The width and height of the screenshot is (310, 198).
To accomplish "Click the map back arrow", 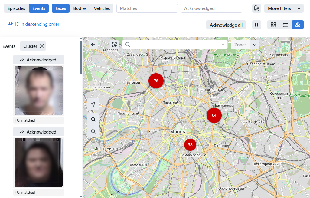I will (x=93, y=45).
